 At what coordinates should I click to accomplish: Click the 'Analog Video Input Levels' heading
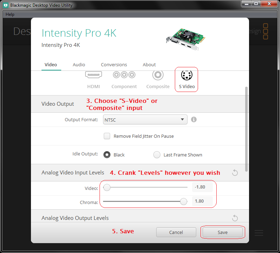(x=73, y=172)
